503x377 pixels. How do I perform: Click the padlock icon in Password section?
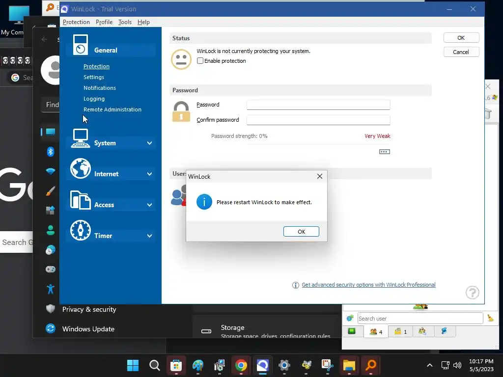(x=181, y=111)
